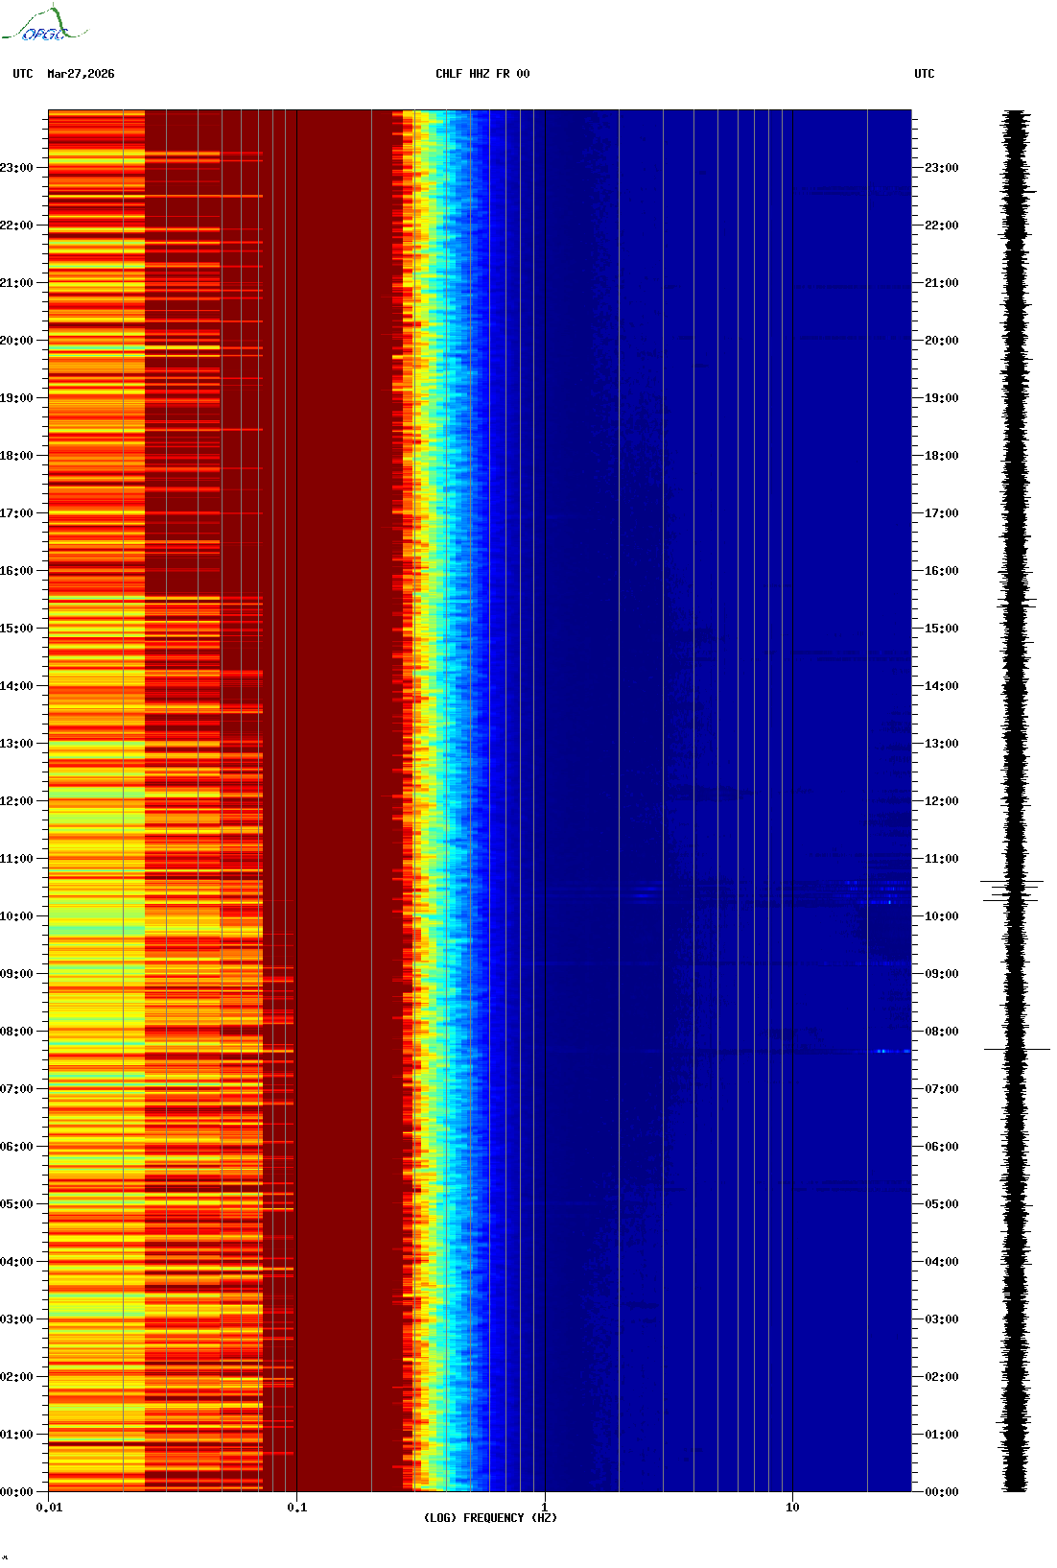
Task: Click '11:00' on the right time axis
Action: pyautogui.click(x=942, y=859)
